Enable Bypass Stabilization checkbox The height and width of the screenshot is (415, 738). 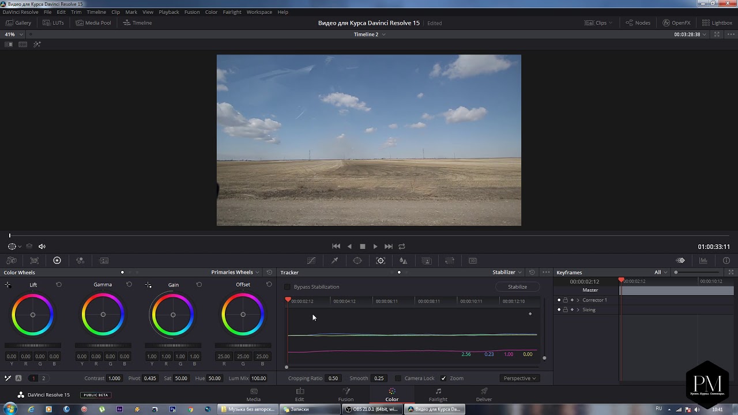click(x=288, y=286)
